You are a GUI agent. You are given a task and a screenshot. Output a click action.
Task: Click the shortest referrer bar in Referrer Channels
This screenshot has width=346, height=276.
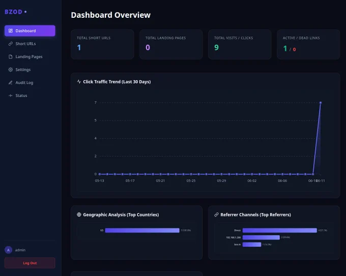(252, 244)
